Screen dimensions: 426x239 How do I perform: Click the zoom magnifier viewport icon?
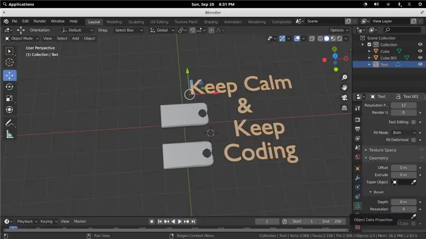[344, 78]
